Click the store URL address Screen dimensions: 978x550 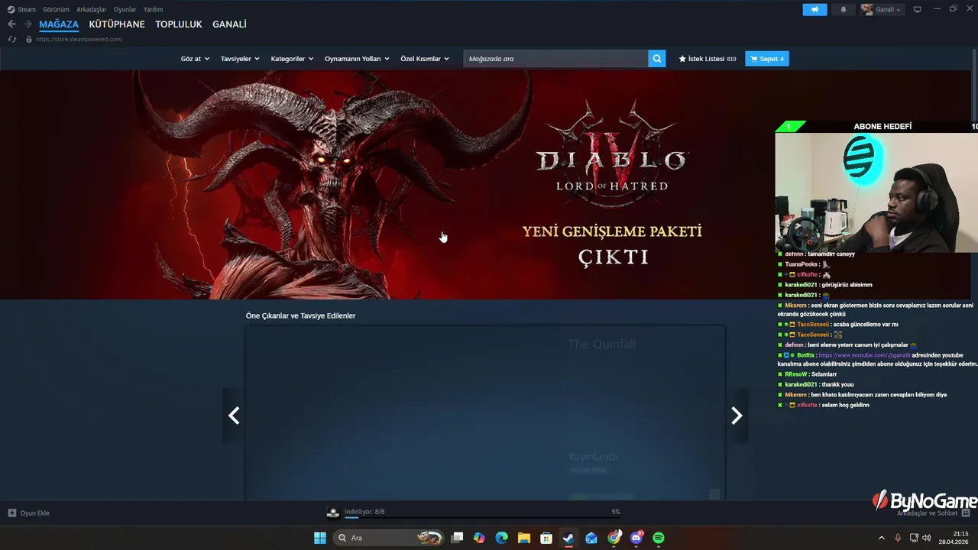tap(79, 39)
